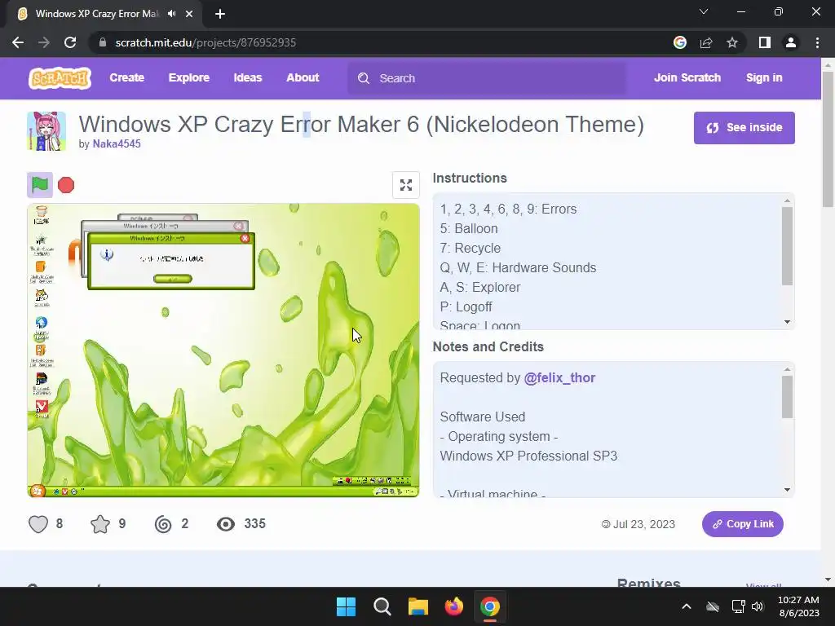Click the views eye icon

coord(226,524)
